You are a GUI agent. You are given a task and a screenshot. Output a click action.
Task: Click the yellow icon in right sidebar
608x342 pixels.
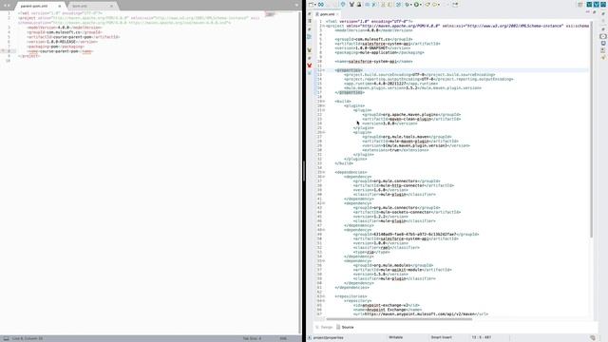(x=603, y=57)
